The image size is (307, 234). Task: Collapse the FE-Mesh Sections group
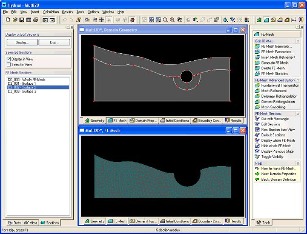pyautogui.click(x=298, y=113)
